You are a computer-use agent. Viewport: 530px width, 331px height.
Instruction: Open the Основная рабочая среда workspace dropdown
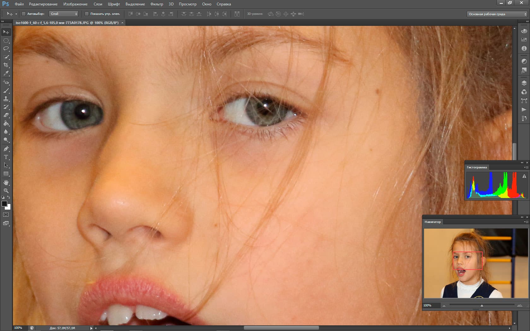point(497,14)
